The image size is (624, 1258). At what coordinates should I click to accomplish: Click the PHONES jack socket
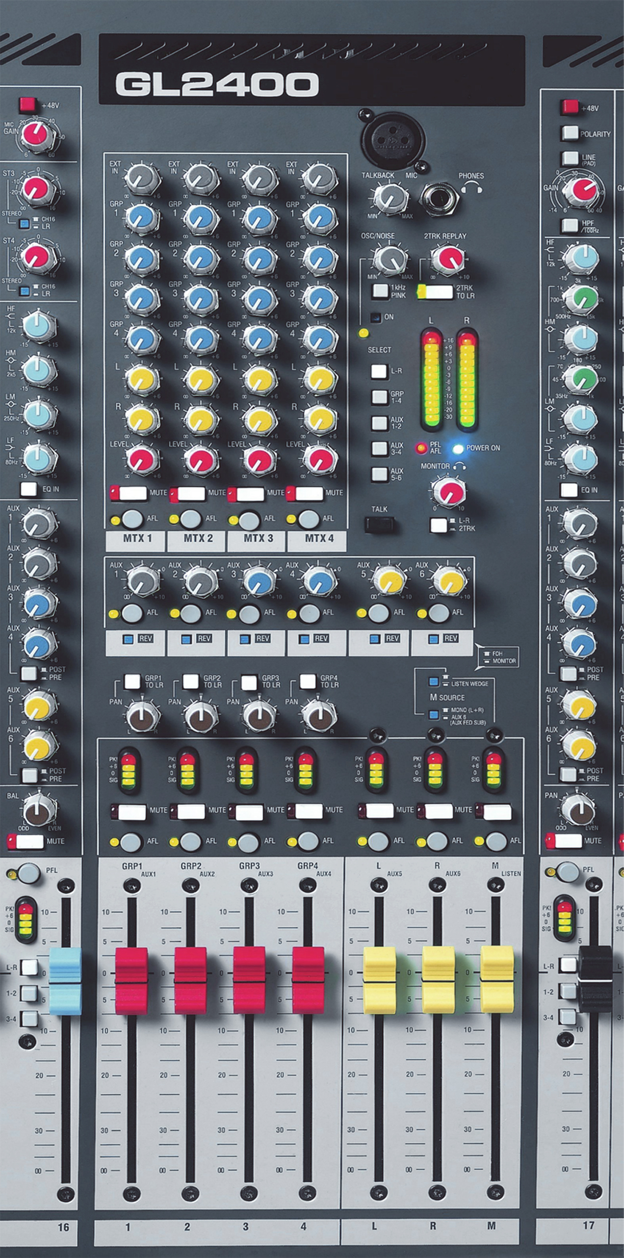440,198
